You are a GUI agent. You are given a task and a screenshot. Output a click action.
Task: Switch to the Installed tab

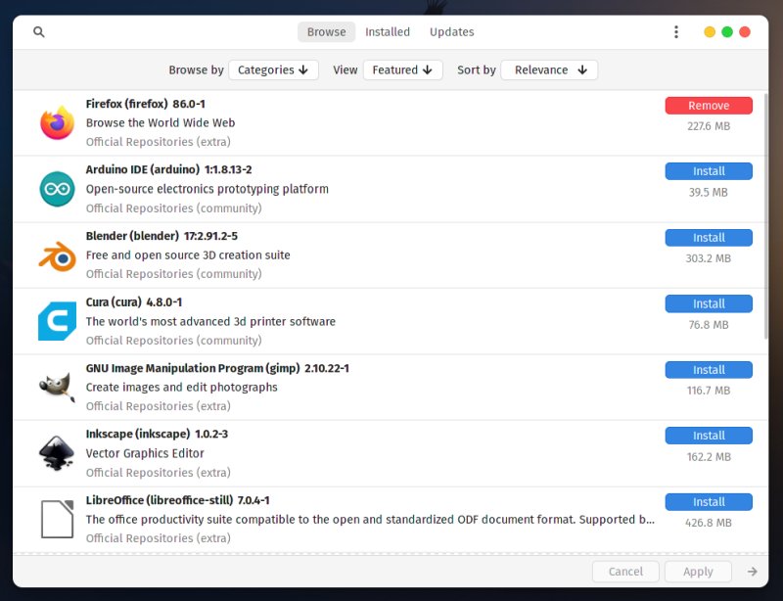click(x=388, y=32)
